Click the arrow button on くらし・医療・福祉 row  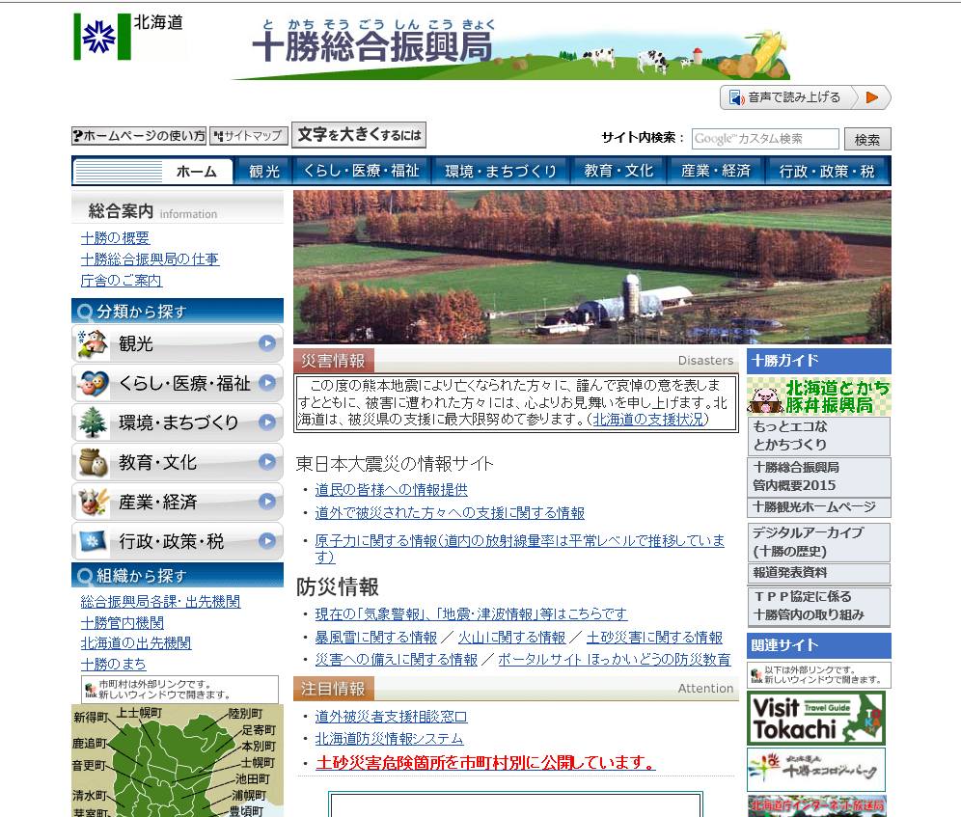267,382
